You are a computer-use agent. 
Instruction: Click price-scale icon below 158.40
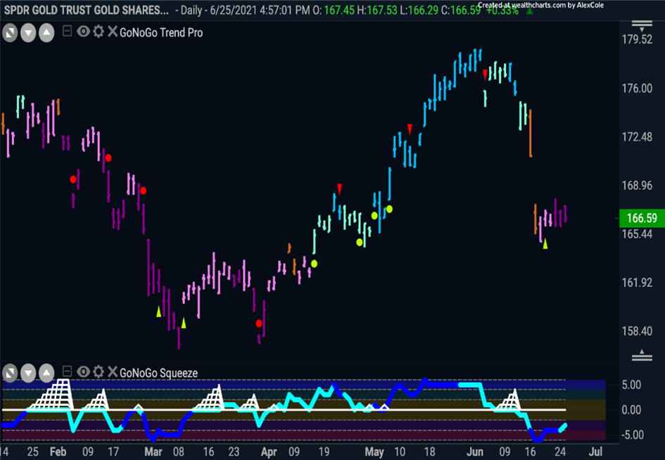tap(642, 355)
